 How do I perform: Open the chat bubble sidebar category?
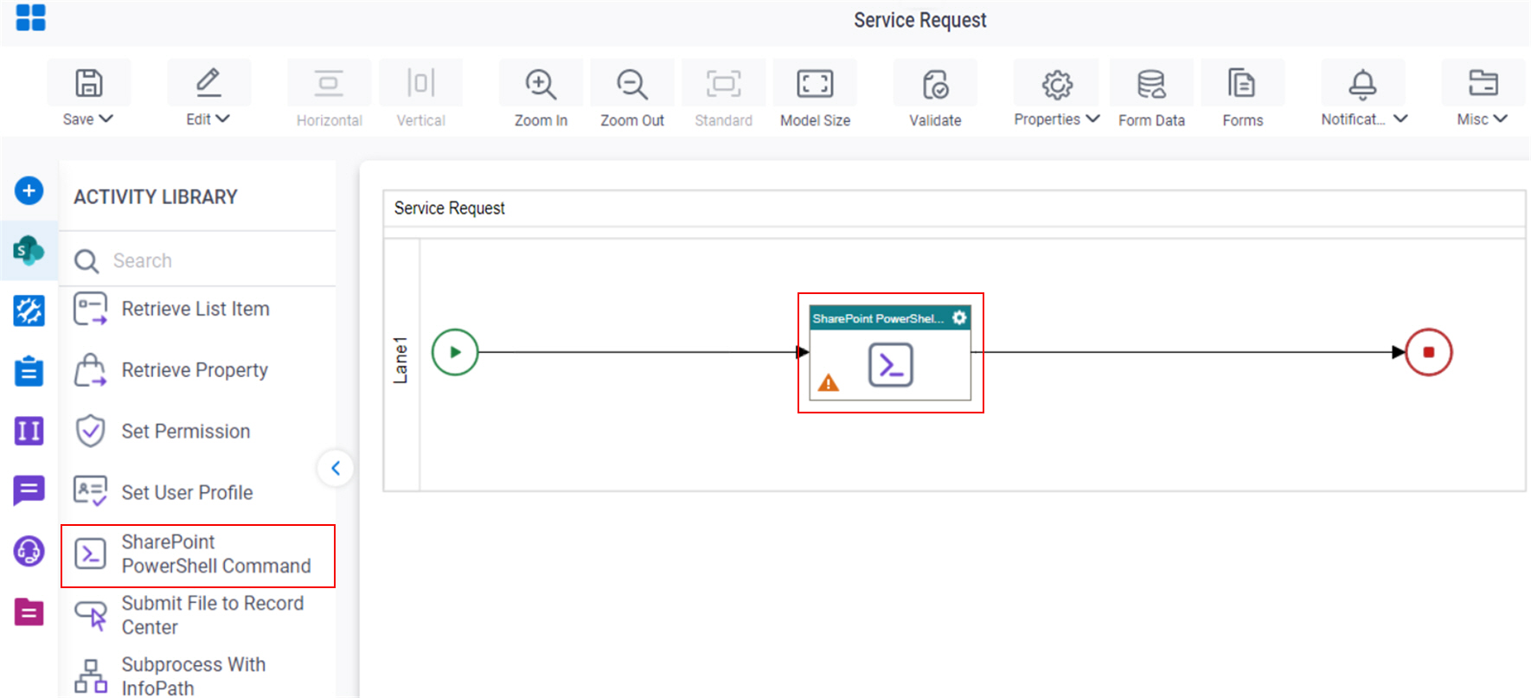[29, 491]
